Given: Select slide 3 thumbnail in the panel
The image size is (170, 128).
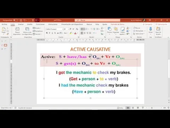Looking at the screenshot, I should [x=5, y=49].
